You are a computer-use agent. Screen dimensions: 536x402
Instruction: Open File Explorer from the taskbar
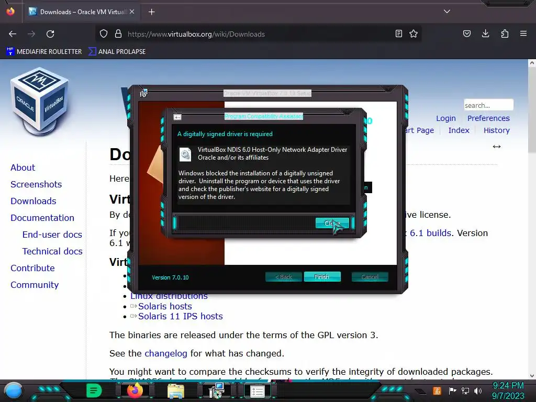(176, 391)
